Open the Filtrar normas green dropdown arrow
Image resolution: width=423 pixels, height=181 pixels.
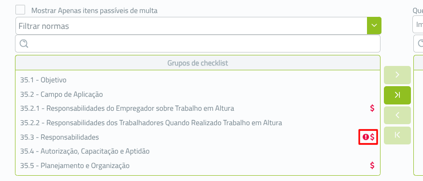point(374,26)
